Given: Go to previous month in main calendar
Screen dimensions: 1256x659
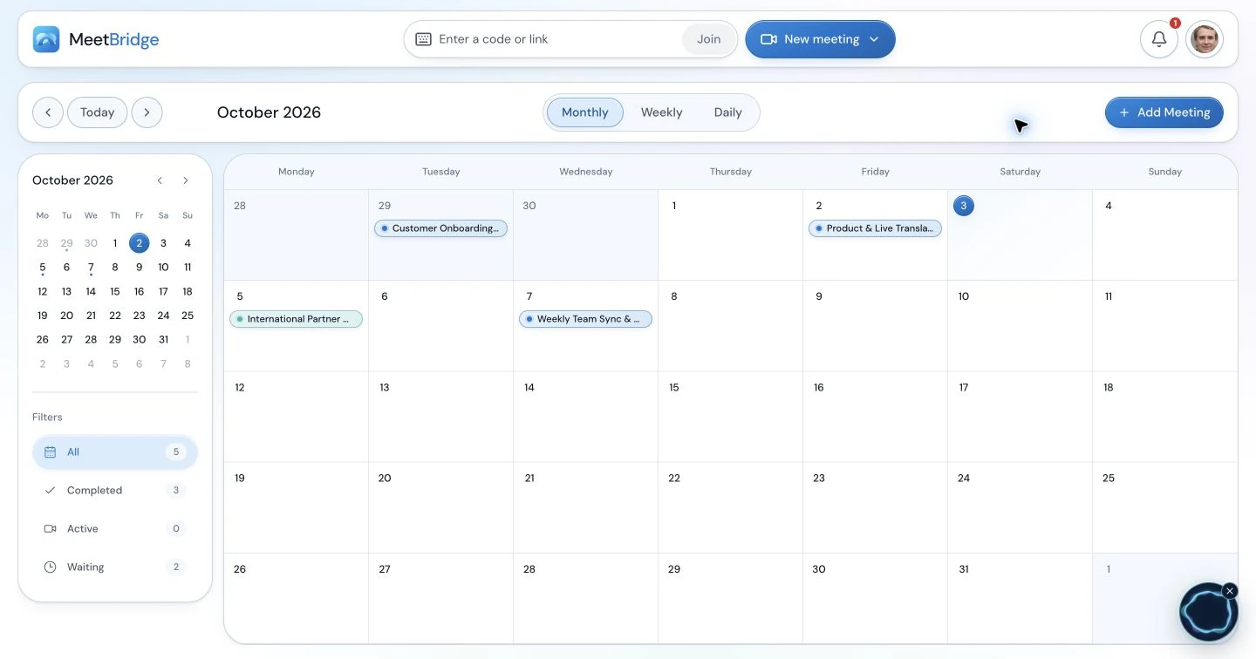Looking at the screenshot, I should (x=48, y=112).
